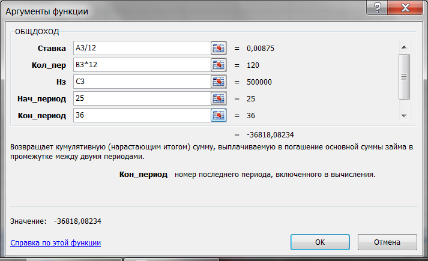Image resolution: width=428 pixels, height=261 pixels.
Task: Click the arguments list scrollbar thumb
Action: tap(404, 77)
